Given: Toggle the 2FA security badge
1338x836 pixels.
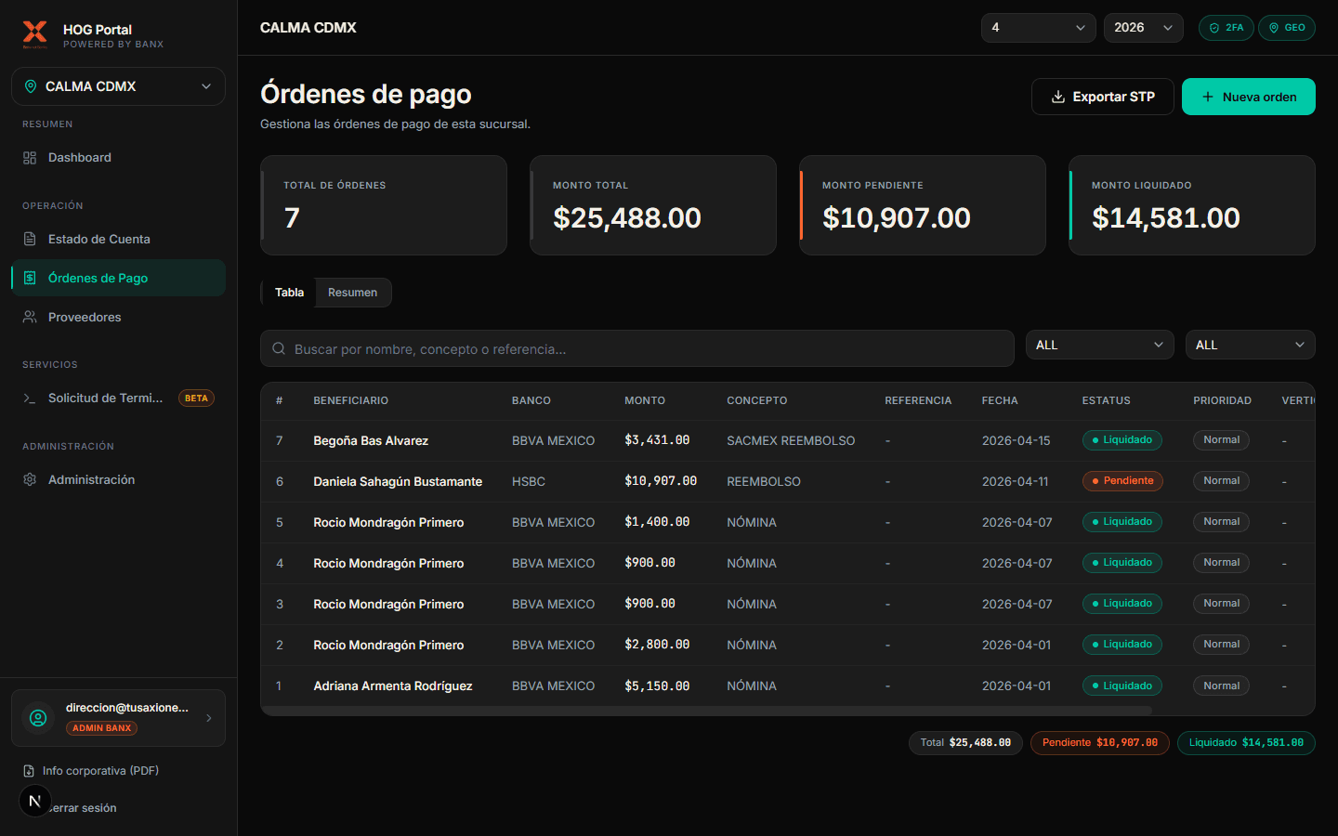Looking at the screenshot, I should point(1226,28).
